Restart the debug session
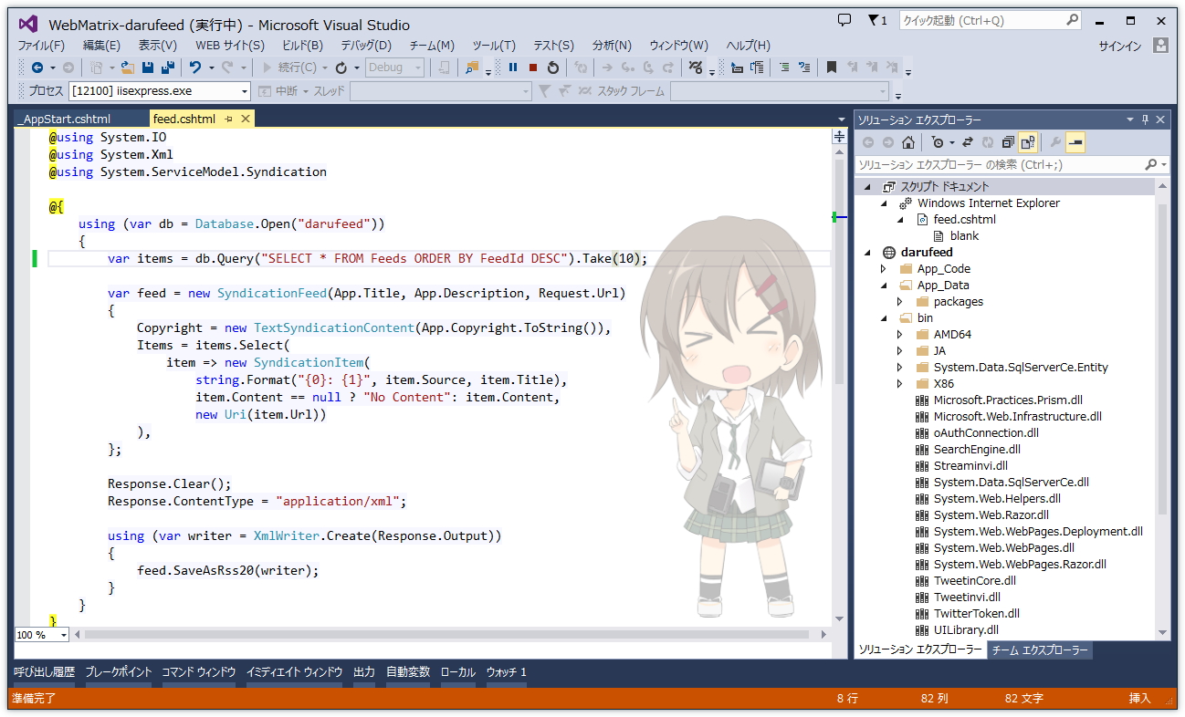The width and height of the screenshot is (1185, 717). click(x=553, y=68)
